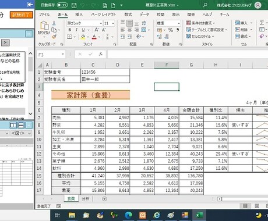This screenshot has height=221, width=268.
Task: Click the comma style icon
Action: tap(178, 30)
